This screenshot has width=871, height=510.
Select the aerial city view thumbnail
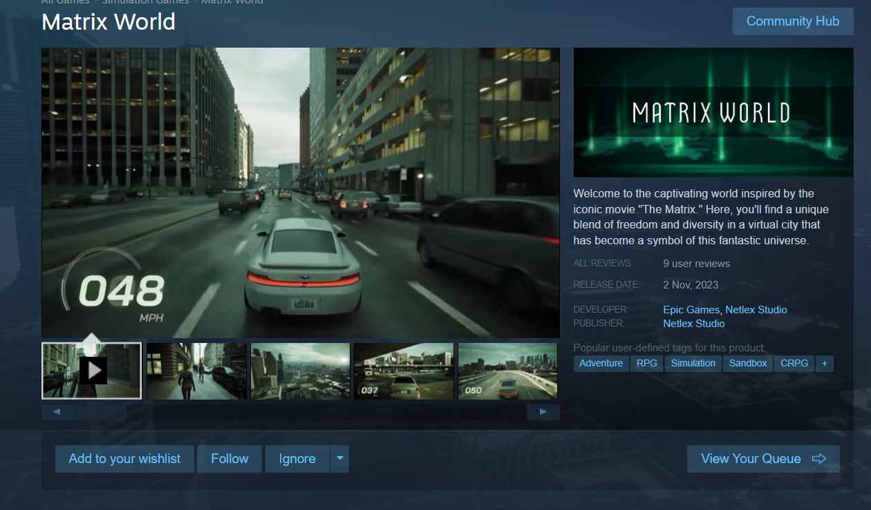tap(300, 371)
